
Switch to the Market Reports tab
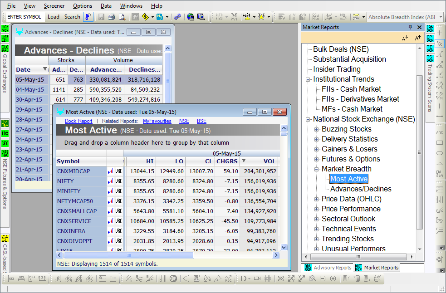pyautogui.click(x=377, y=268)
